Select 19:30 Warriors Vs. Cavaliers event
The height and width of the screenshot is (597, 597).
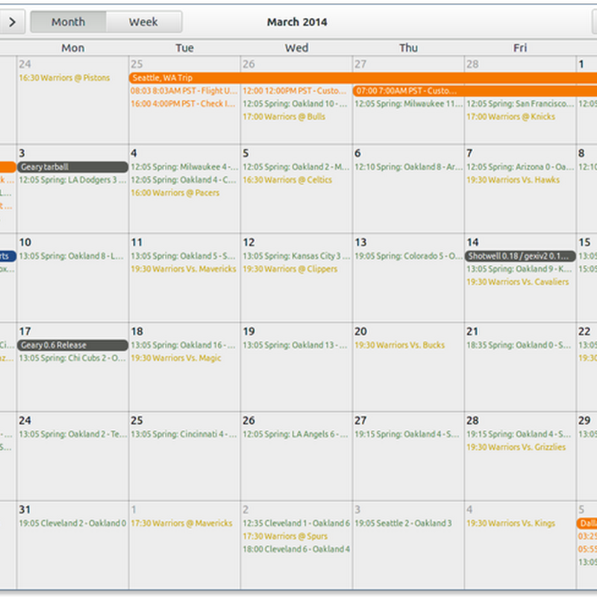tap(518, 282)
